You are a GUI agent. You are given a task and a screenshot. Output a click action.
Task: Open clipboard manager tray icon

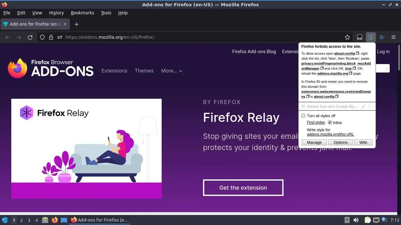click(x=367, y=220)
